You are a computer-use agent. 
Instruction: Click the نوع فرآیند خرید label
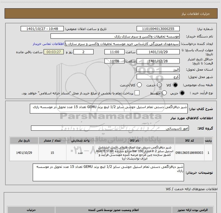pos(201,93)
